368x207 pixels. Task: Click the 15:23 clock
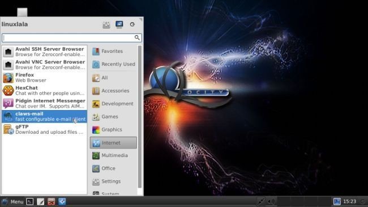pyautogui.click(x=350, y=201)
